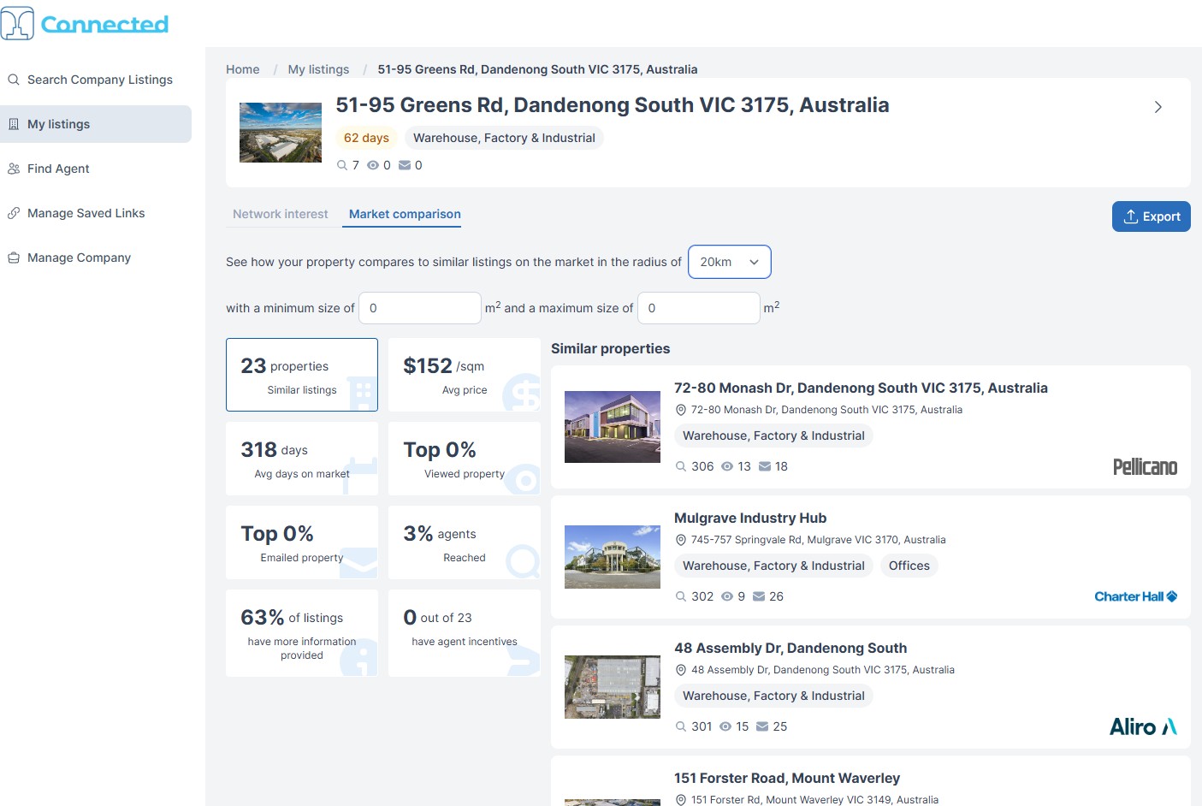Select the chain-link icon for Manage Saved Links

tap(14, 212)
